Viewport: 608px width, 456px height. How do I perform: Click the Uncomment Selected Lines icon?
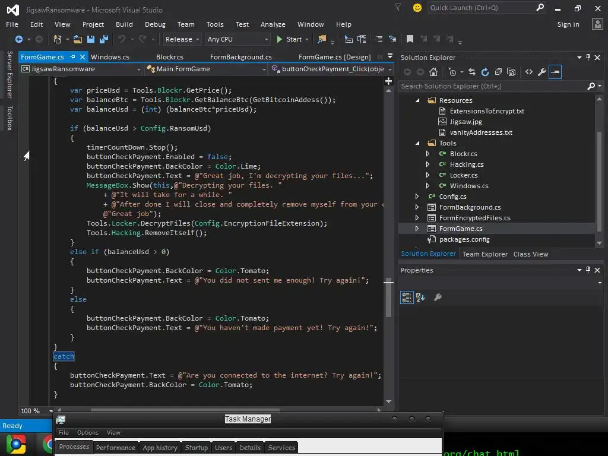coord(392,39)
